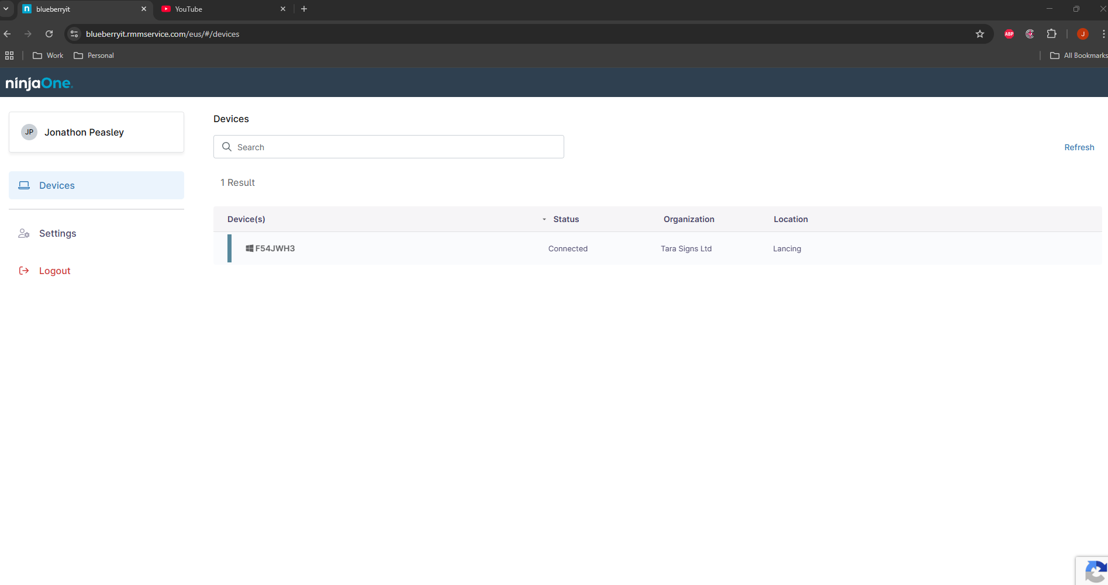Open the Chrome profile J avatar
The height and width of the screenshot is (585, 1108).
1082,34
